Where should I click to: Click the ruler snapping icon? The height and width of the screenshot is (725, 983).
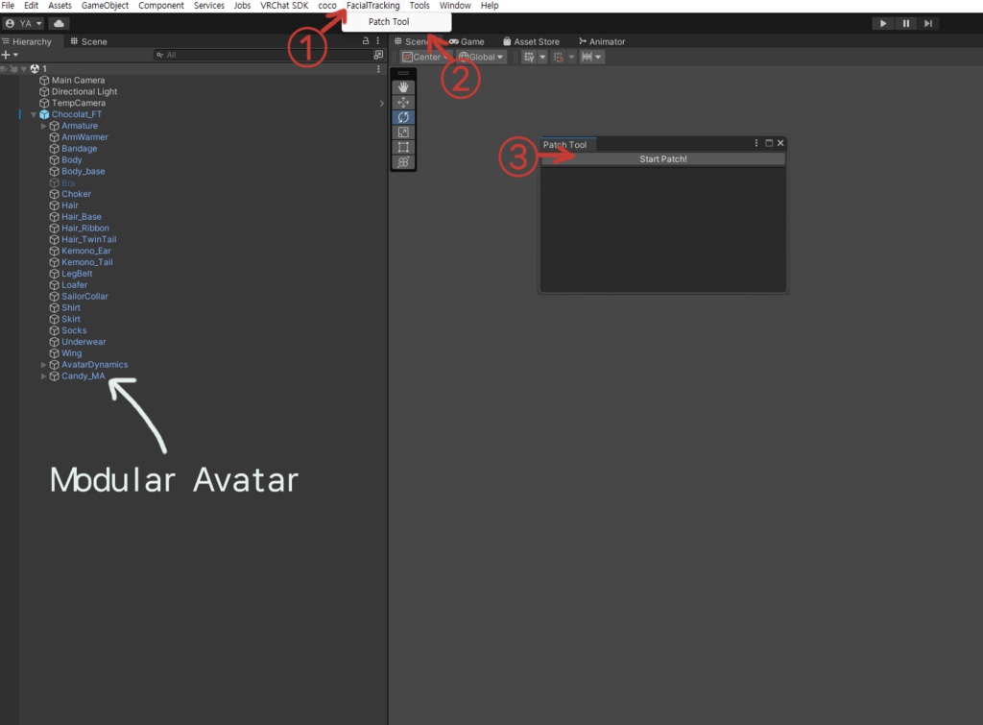click(x=587, y=57)
